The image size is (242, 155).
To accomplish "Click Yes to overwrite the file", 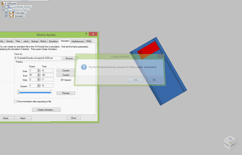I will pos(136,80).
